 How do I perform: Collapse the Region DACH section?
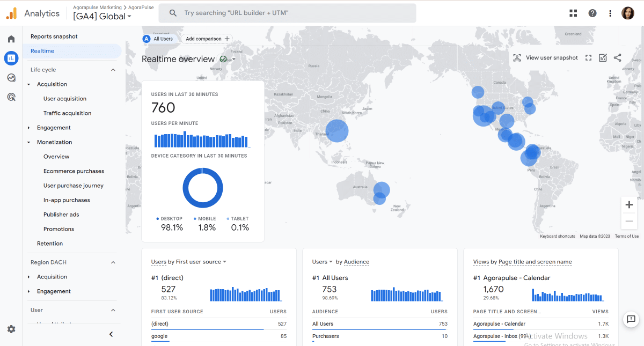[x=113, y=262]
